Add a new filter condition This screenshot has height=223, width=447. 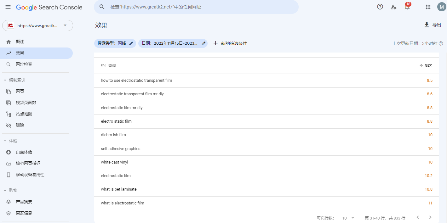click(230, 43)
